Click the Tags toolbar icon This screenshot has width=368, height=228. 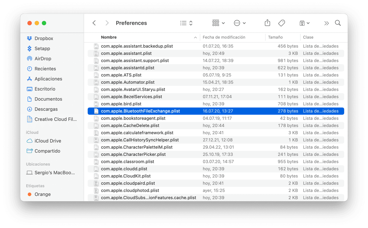point(281,23)
